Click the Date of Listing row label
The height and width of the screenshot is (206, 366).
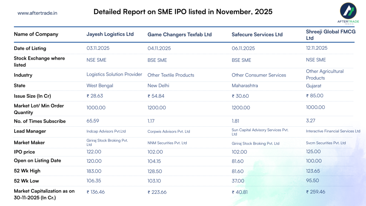[30, 48]
